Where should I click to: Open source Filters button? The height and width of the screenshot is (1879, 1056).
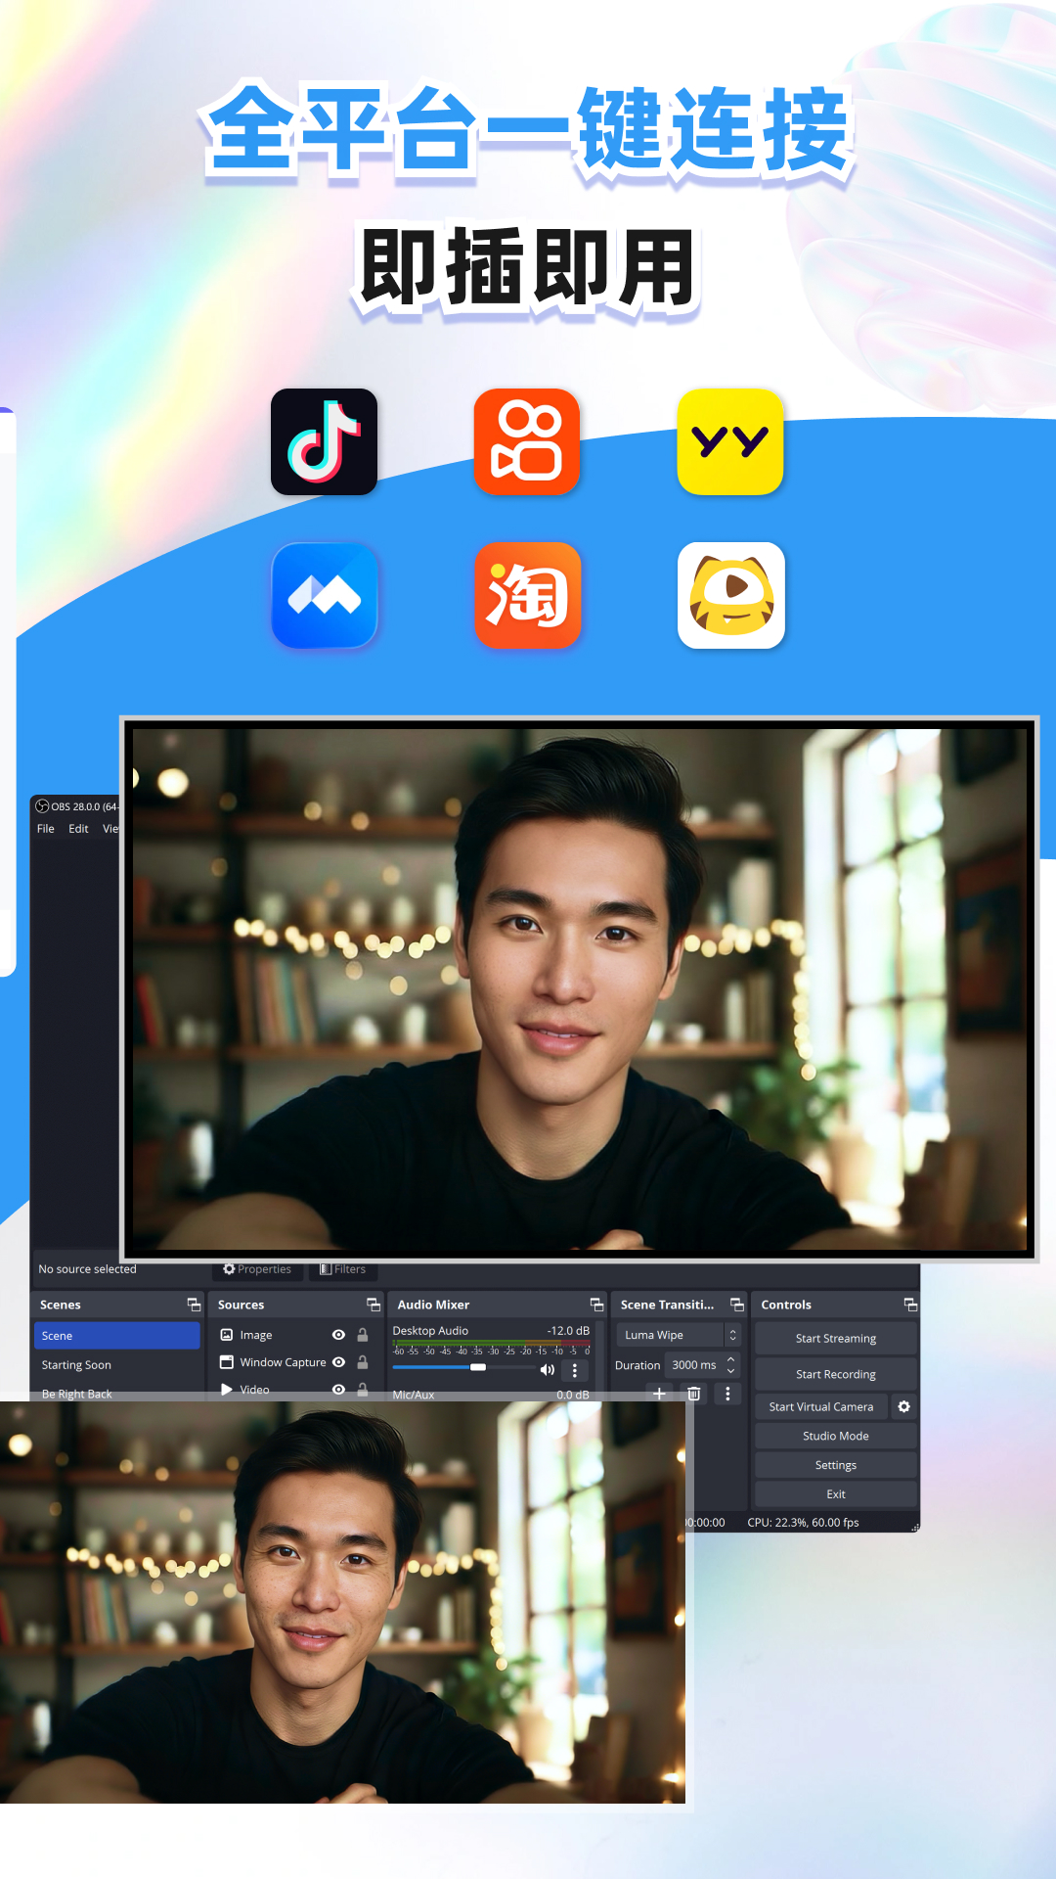(x=343, y=1269)
